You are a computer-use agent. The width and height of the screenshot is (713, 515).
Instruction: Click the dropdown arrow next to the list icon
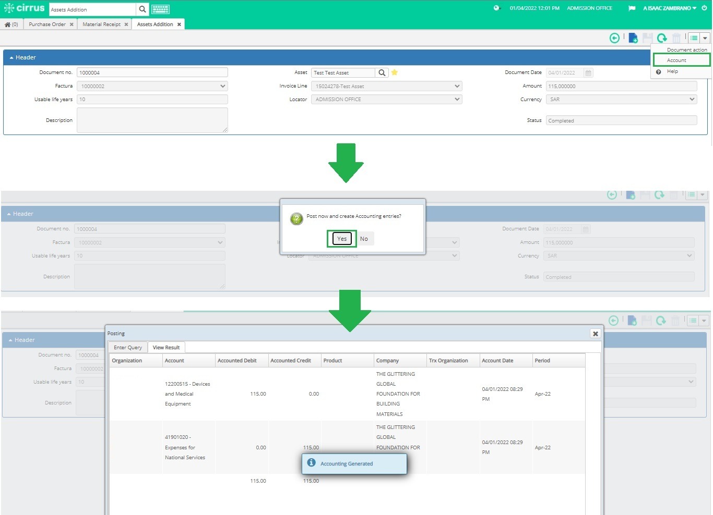[x=705, y=38]
